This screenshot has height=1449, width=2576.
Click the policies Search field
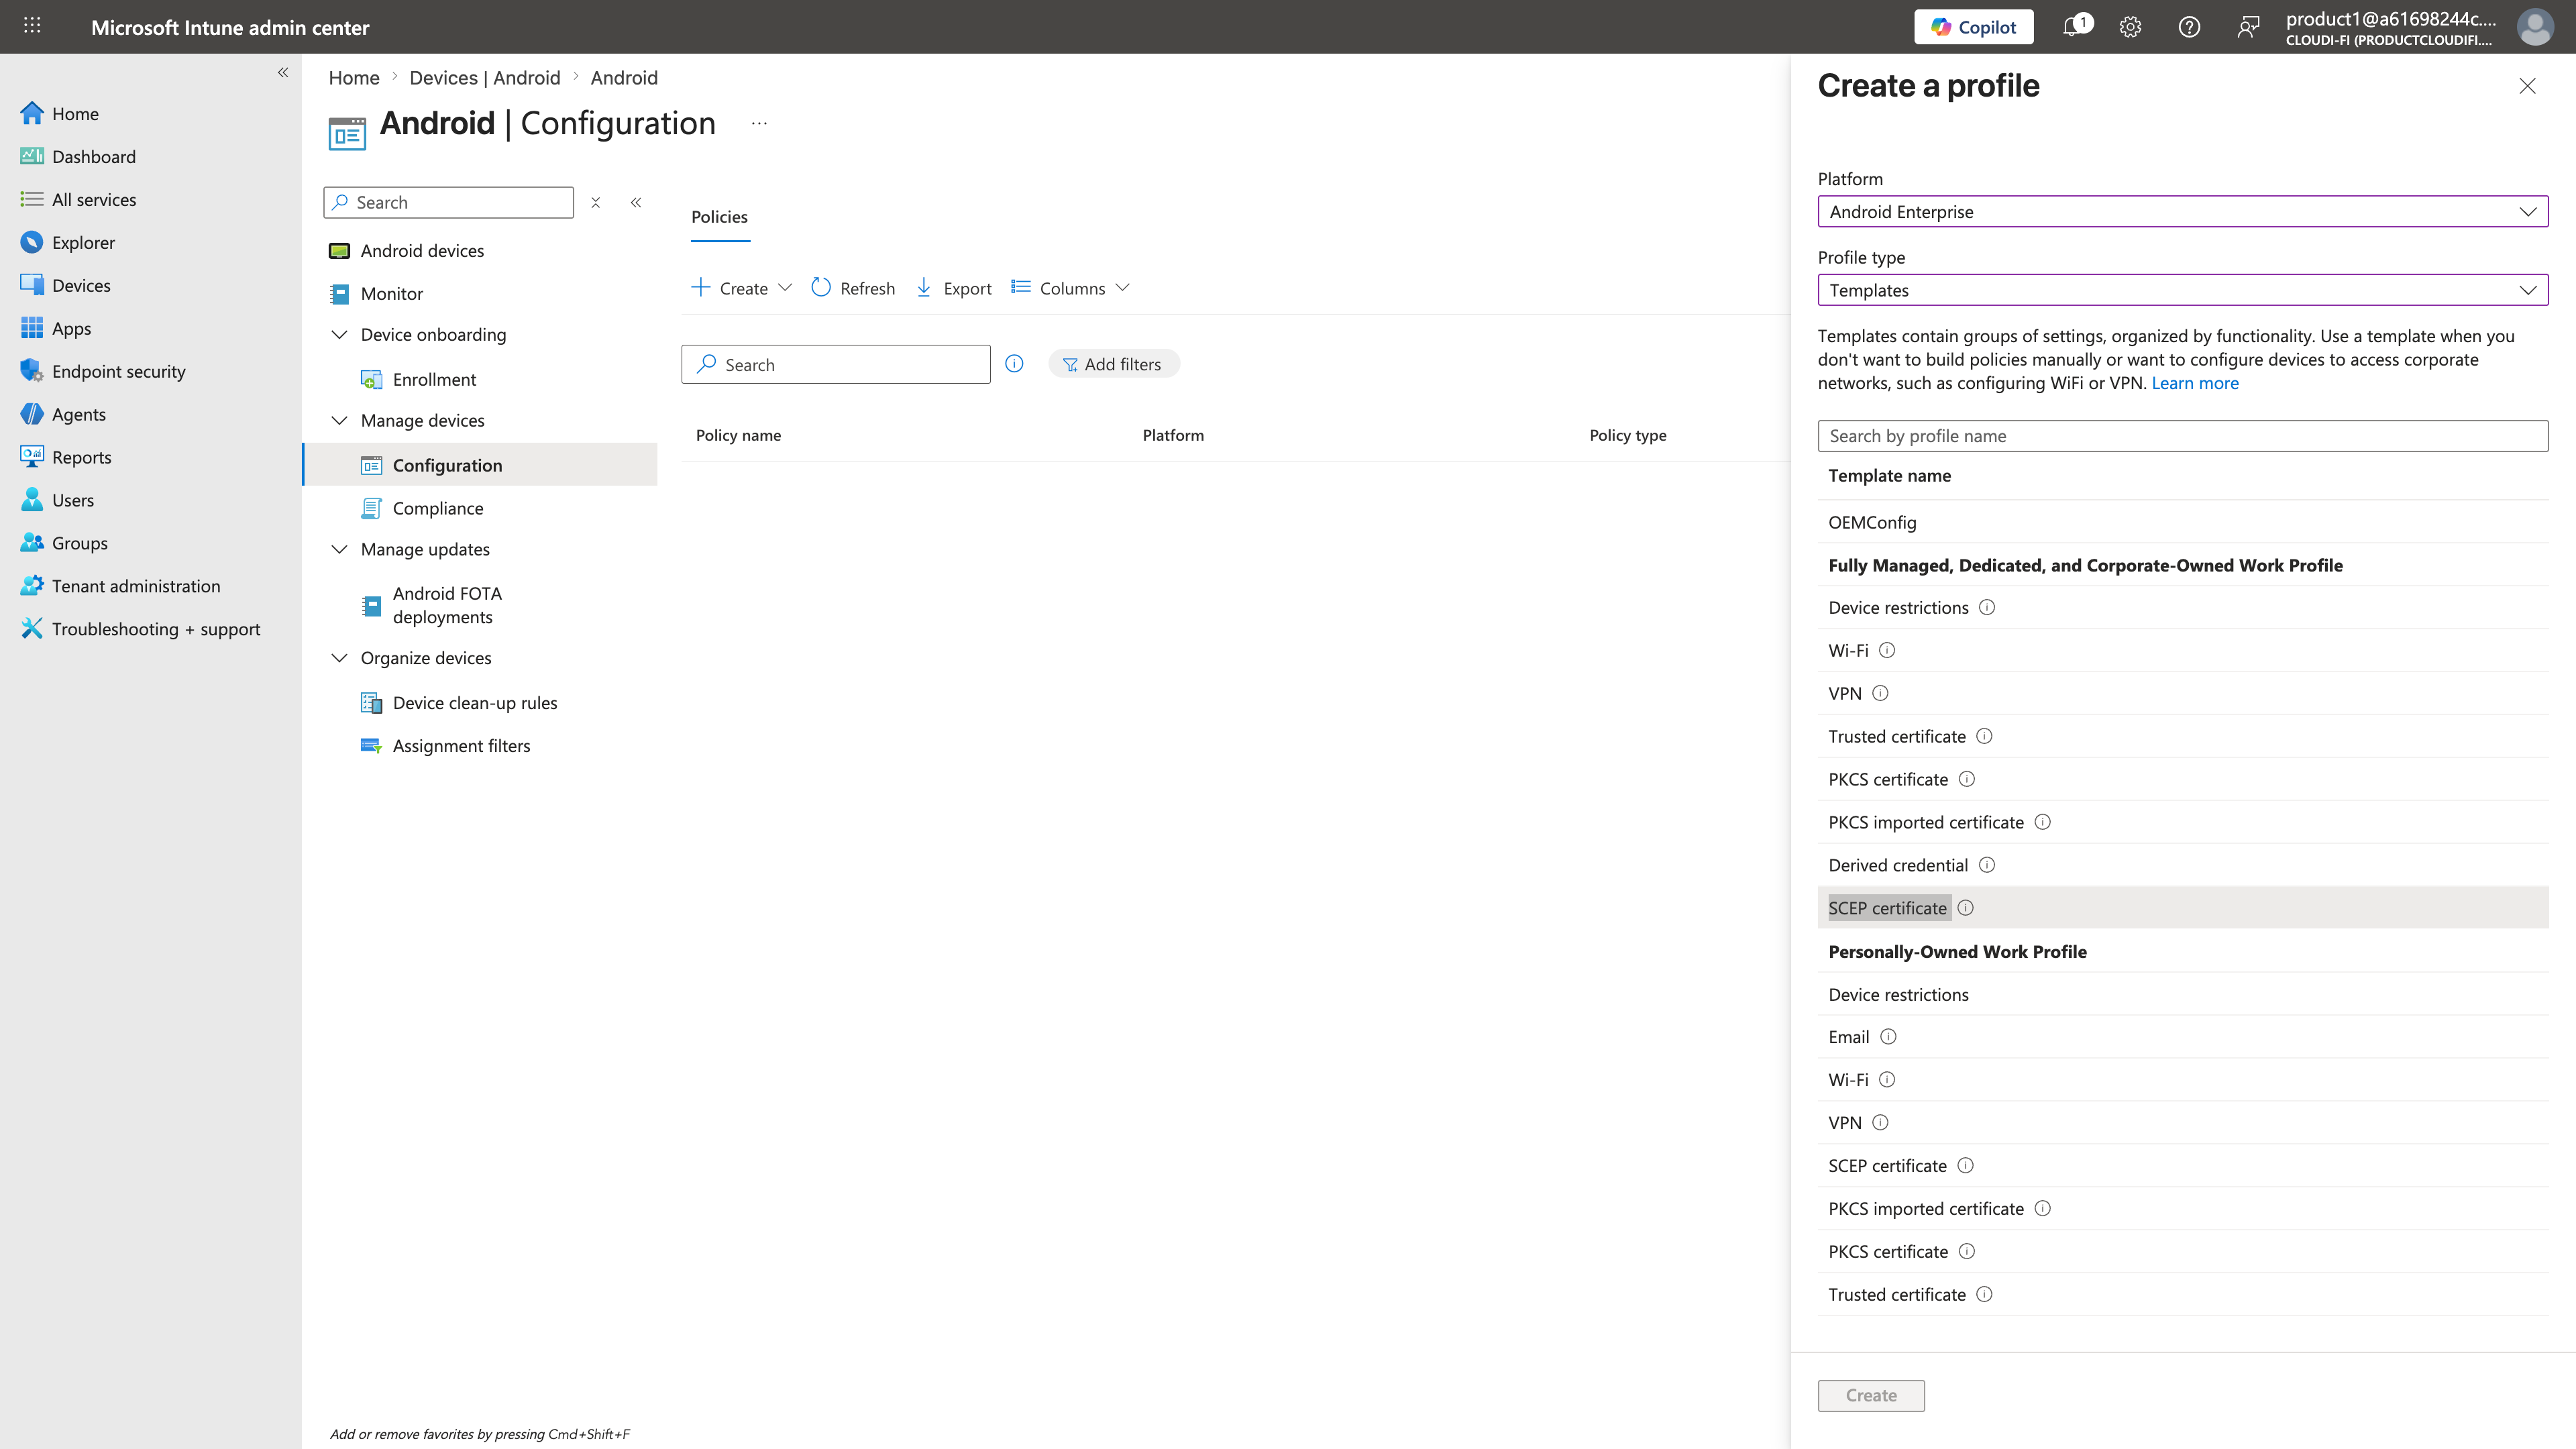(836, 365)
